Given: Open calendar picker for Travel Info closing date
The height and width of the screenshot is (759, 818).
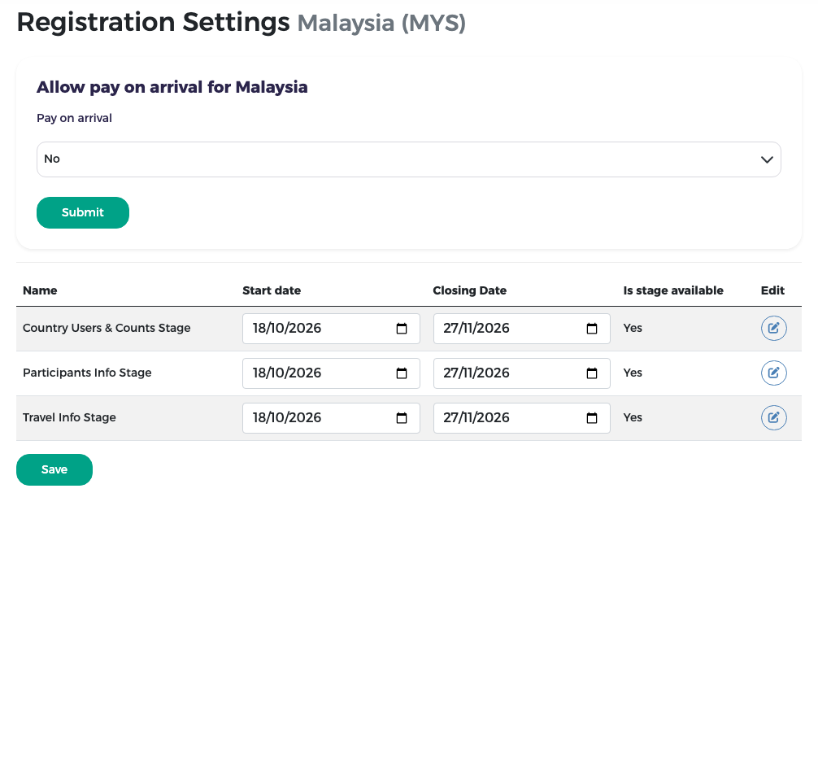Looking at the screenshot, I should tap(592, 418).
